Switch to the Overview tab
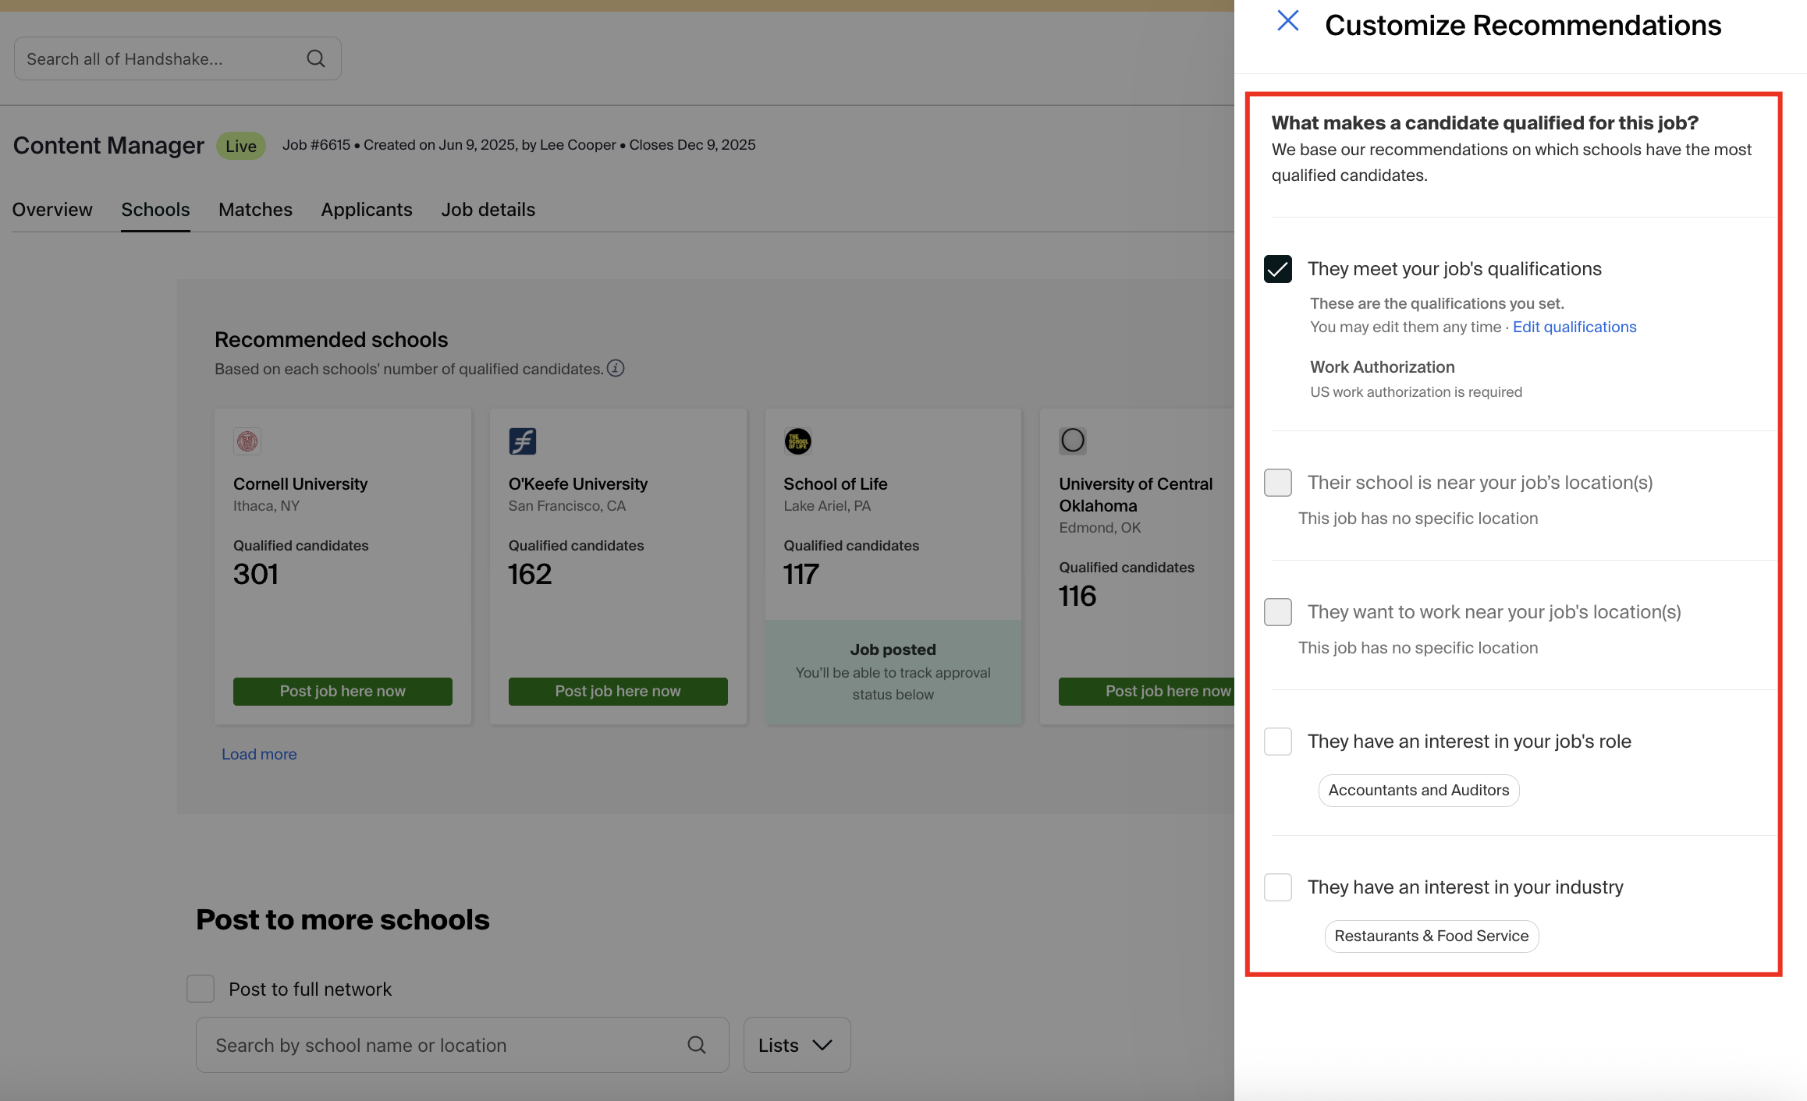Image resolution: width=1807 pixels, height=1101 pixels. [x=52, y=210]
